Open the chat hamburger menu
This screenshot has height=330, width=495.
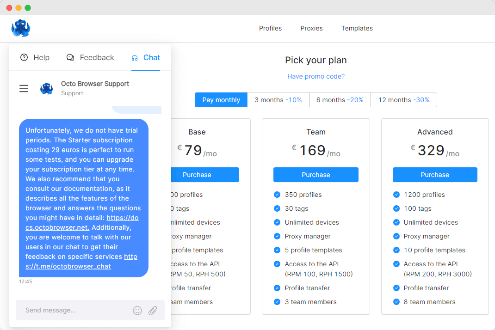click(x=24, y=88)
